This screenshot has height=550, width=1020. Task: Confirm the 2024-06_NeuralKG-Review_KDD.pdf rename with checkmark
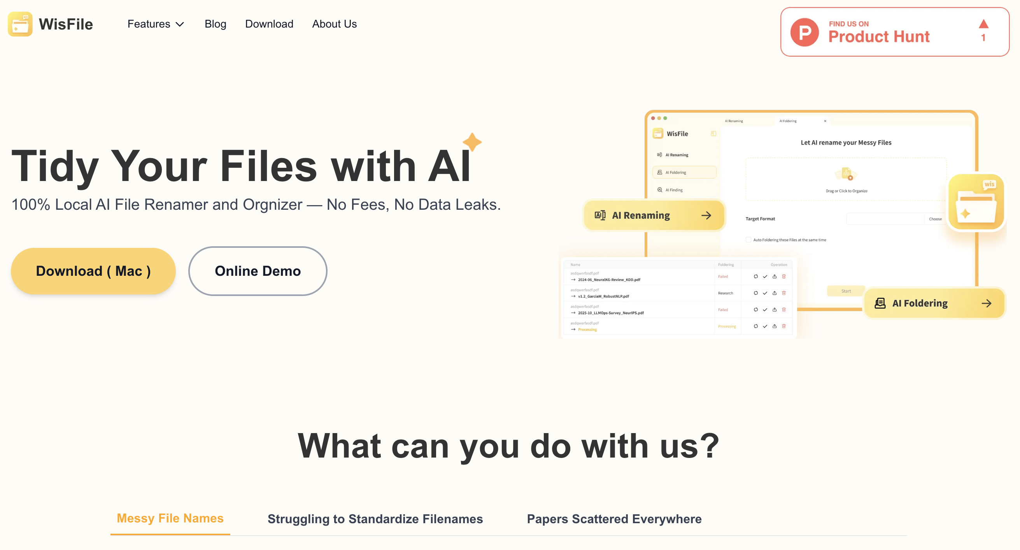coord(765,277)
